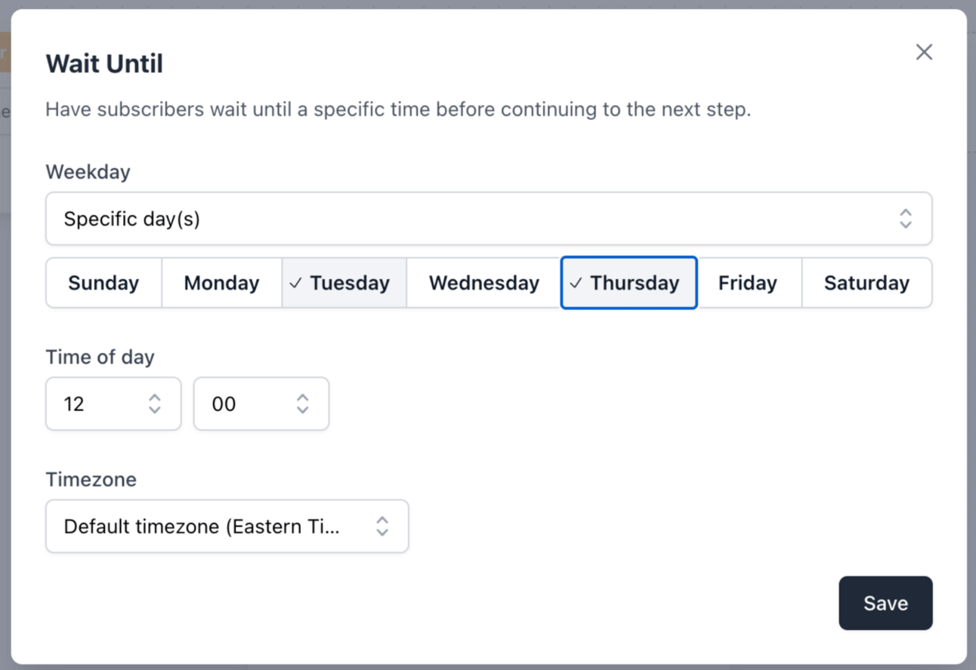Close the Wait Until dialog

pyautogui.click(x=924, y=52)
